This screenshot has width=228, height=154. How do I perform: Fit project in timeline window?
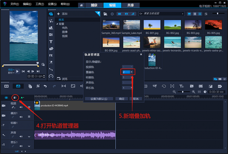(199, 92)
